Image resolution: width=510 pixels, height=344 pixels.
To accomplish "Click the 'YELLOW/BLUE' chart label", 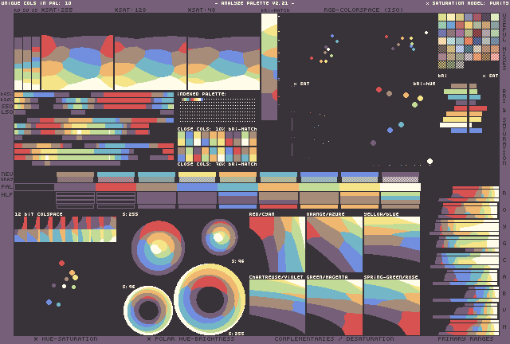I will click(381, 214).
